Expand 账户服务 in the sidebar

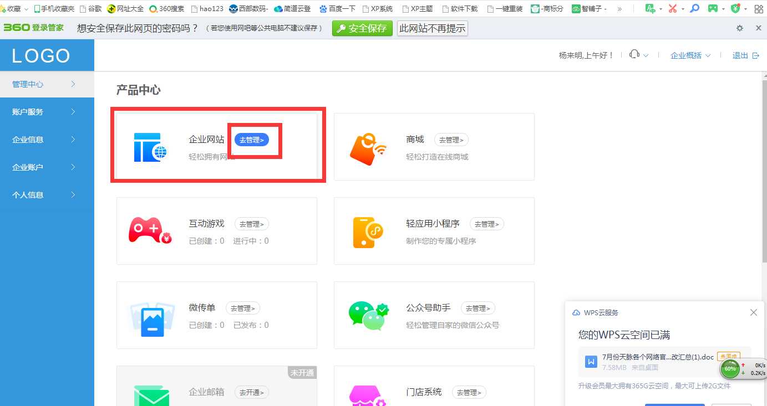[x=47, y=112]
